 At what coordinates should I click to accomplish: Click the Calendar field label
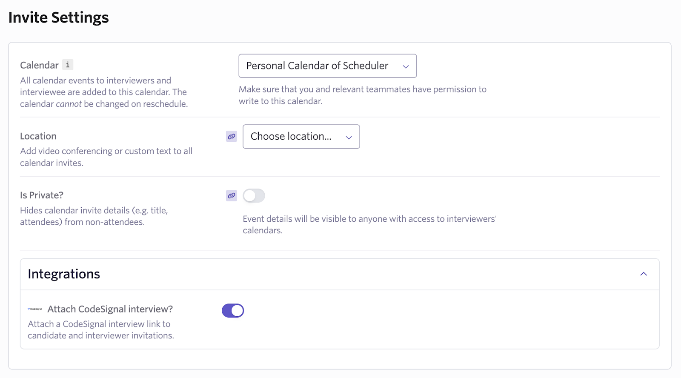pyautogui.click(x=39, y=65)
